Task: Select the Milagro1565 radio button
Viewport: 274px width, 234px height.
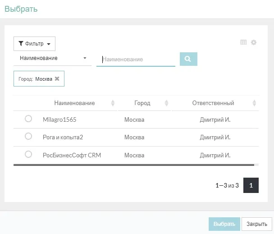Action: pyautogui.click(x=28, y=119)
